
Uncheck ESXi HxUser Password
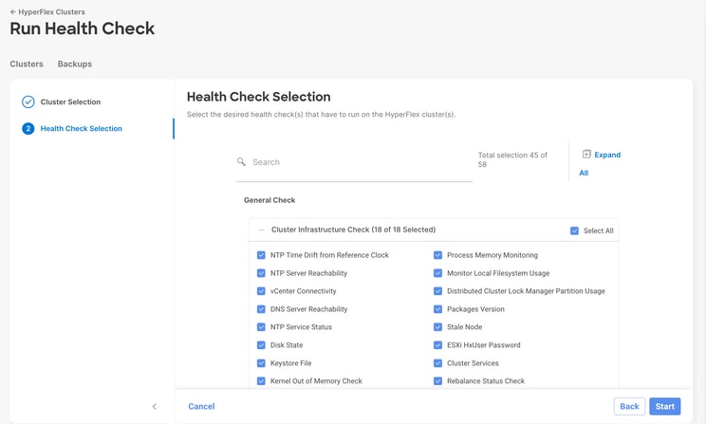tap(437, 345)
